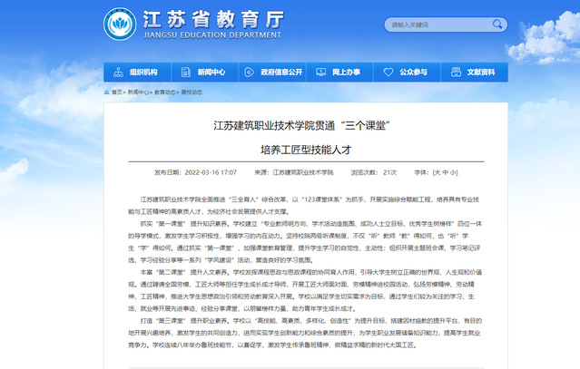The image size is (580, 369).
Task: Set article font size to 小
Action: (453, 171)
